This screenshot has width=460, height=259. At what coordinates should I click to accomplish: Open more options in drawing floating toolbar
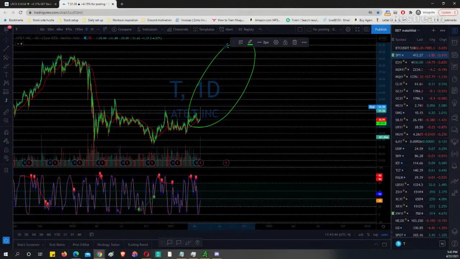point(304,42)
